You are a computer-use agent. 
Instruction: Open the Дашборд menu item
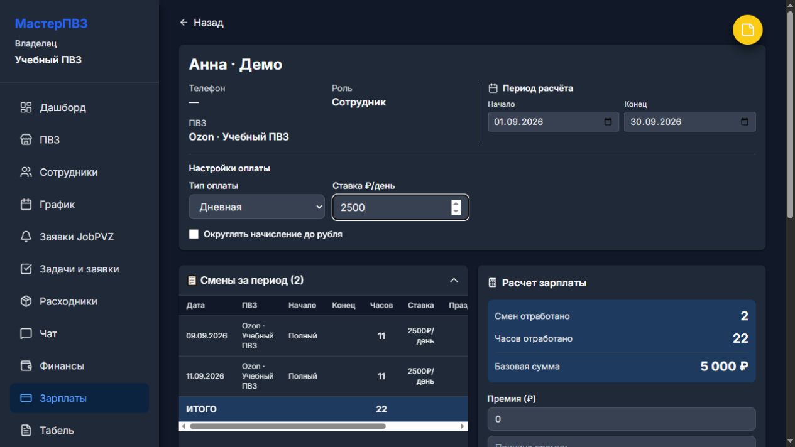click(79, 107)
